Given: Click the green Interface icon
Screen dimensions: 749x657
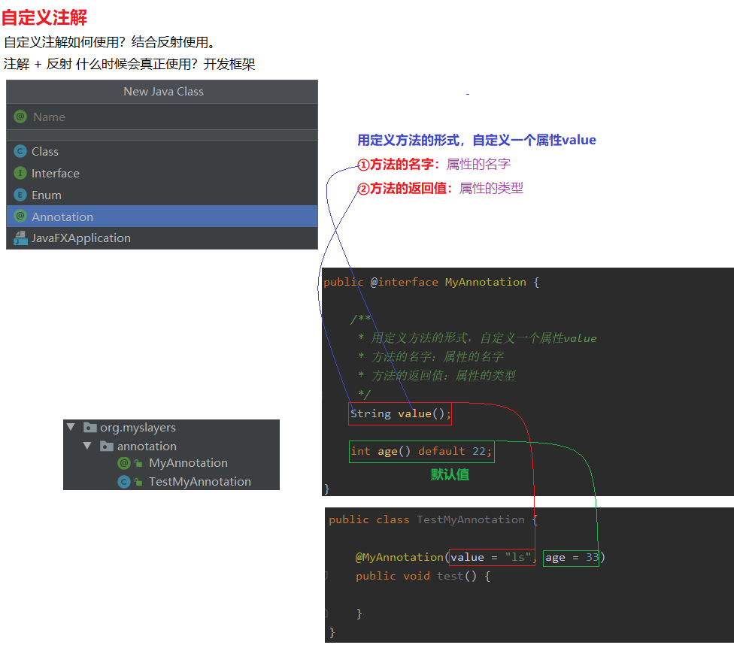Looking at the screenshot, I should [20, 173].
